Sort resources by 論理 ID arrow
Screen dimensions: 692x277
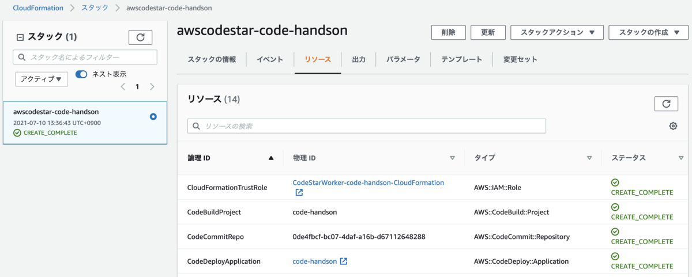[x=271, y=158]
